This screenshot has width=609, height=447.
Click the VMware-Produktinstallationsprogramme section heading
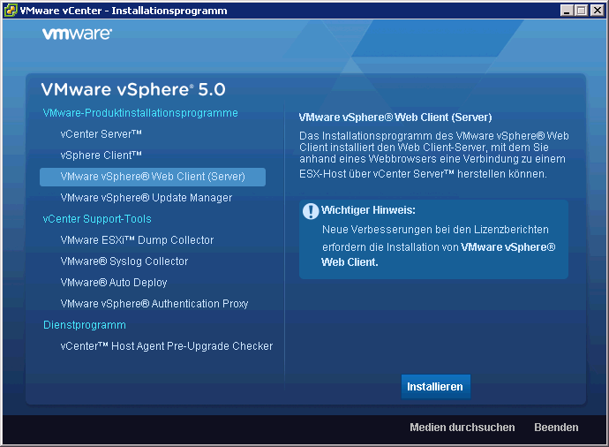(140, 113)
